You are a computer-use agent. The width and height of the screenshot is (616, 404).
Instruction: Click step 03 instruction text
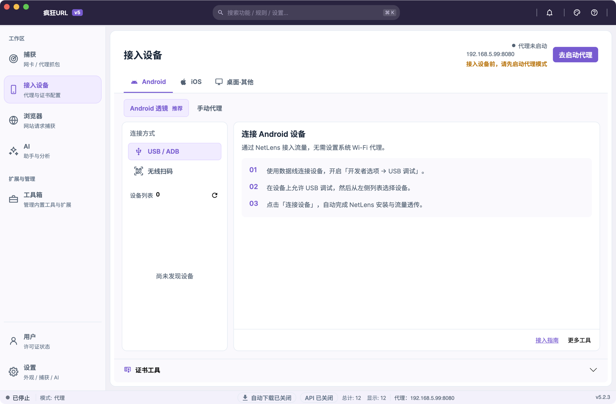tap(345, 205)
